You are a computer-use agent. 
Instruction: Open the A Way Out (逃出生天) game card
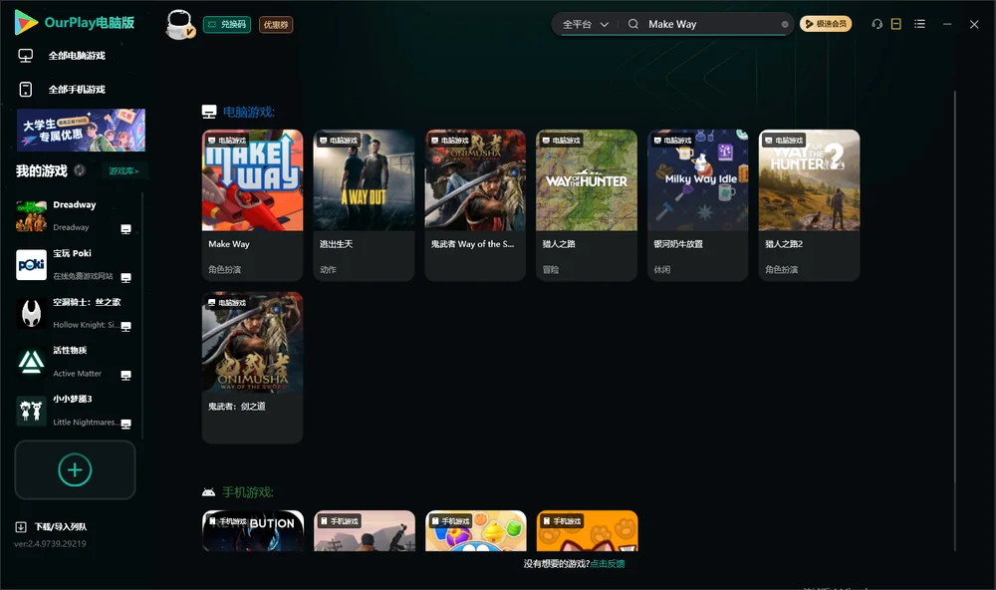[x=364, y=204]
